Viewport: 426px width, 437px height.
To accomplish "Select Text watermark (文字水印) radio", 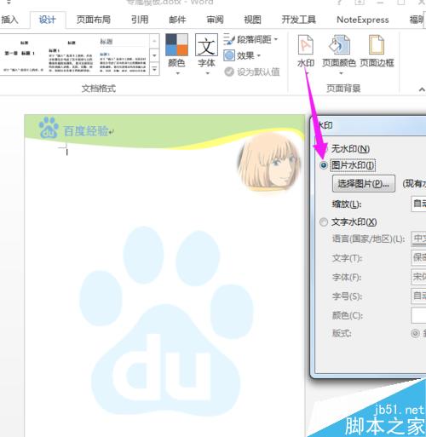I will coord(324,221).
